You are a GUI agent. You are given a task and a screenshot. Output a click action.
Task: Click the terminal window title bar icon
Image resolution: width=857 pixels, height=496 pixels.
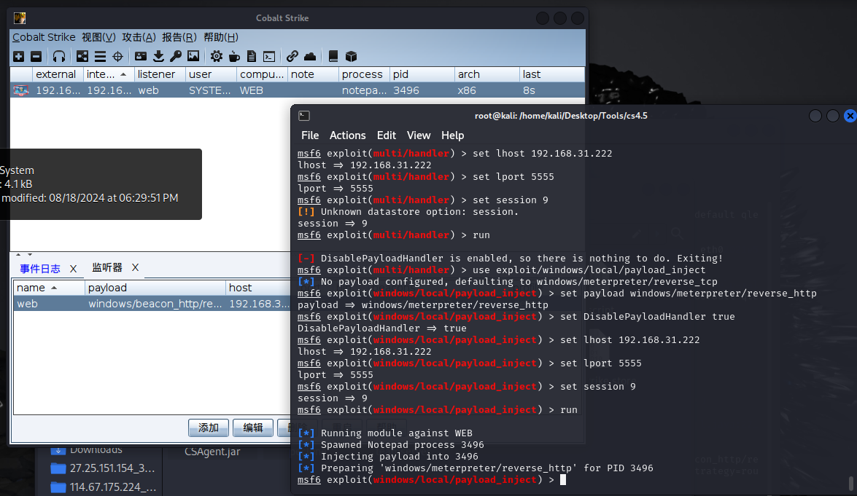pyautogui.click(x=304, y=116)
